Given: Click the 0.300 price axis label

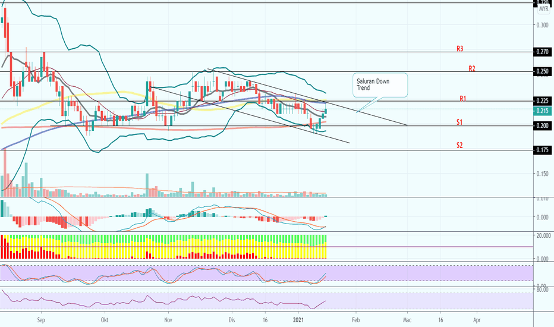Looking at the screenshot, I should coord(542,25).
